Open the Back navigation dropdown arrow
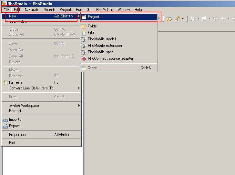 229,19
